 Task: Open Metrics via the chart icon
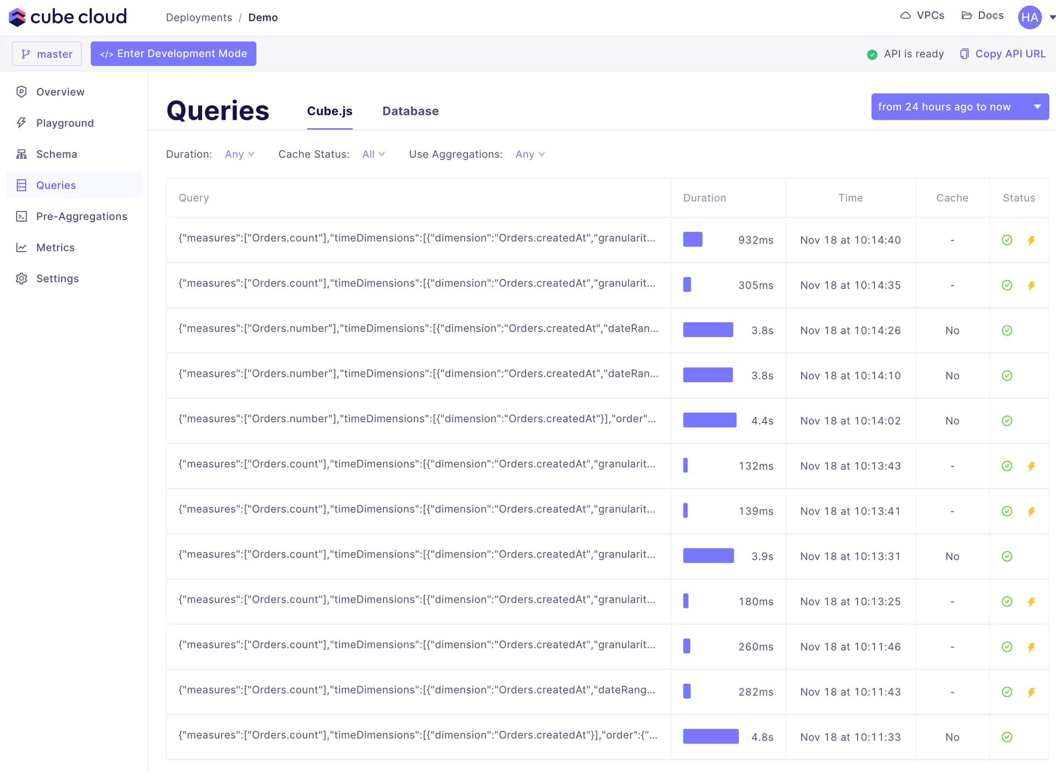[21, 247]
